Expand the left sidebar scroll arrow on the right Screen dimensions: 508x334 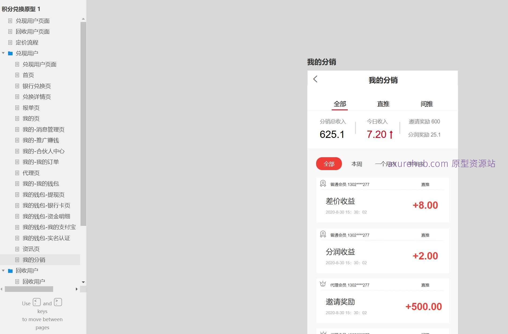(77, 289)
